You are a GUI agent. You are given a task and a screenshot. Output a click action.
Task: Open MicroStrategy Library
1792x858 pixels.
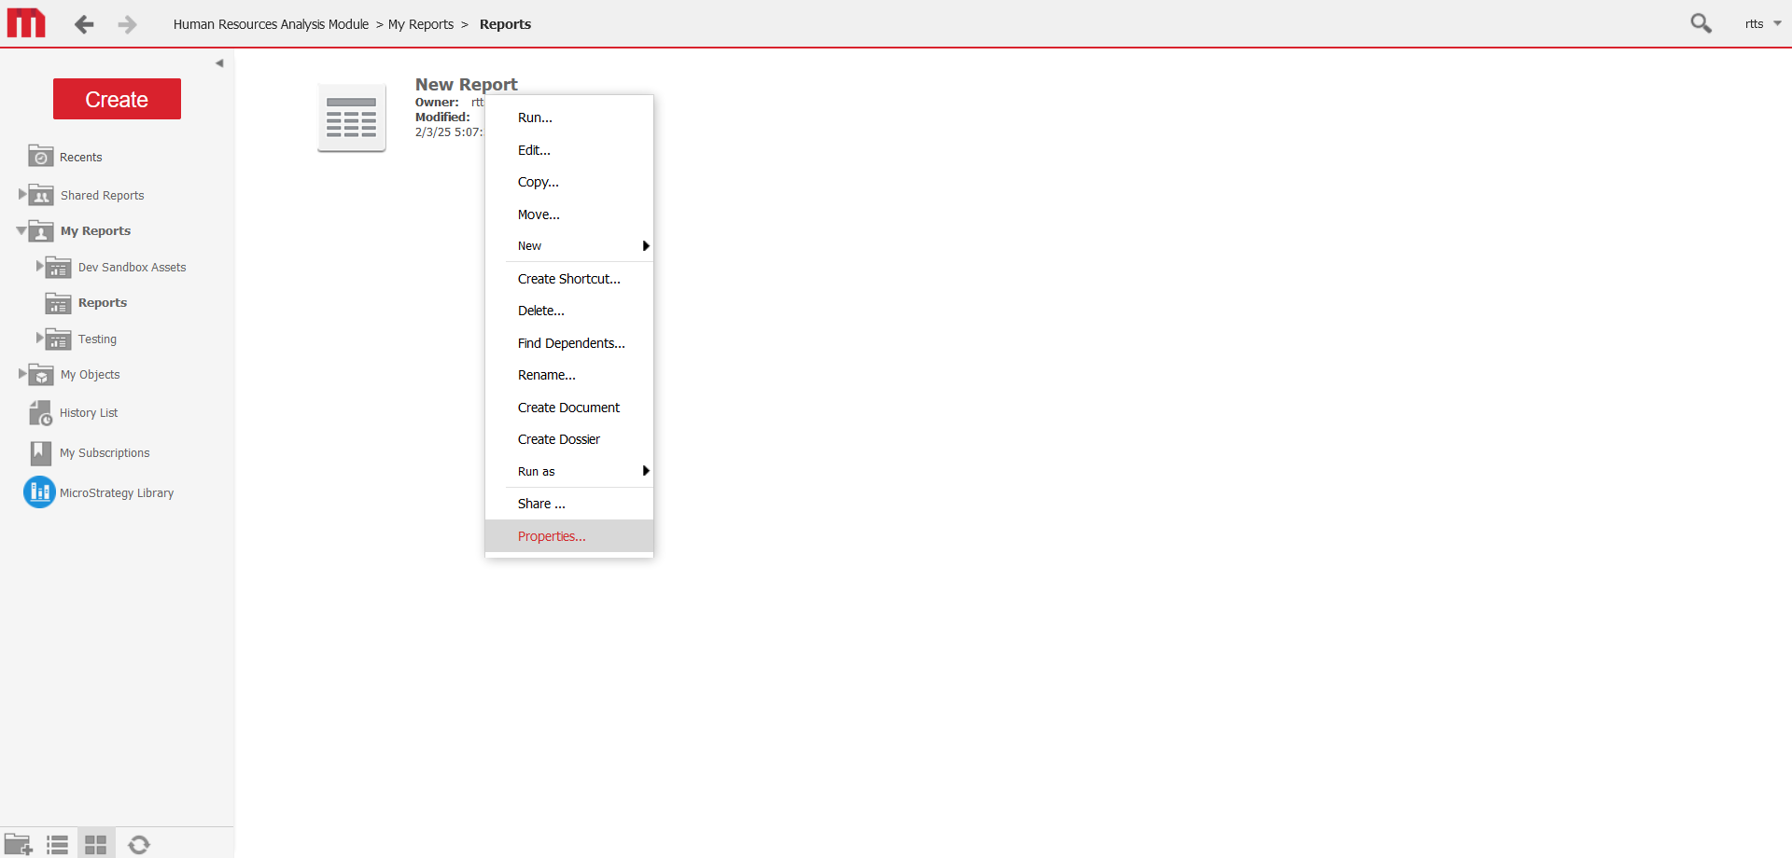(x=116, y=491)
